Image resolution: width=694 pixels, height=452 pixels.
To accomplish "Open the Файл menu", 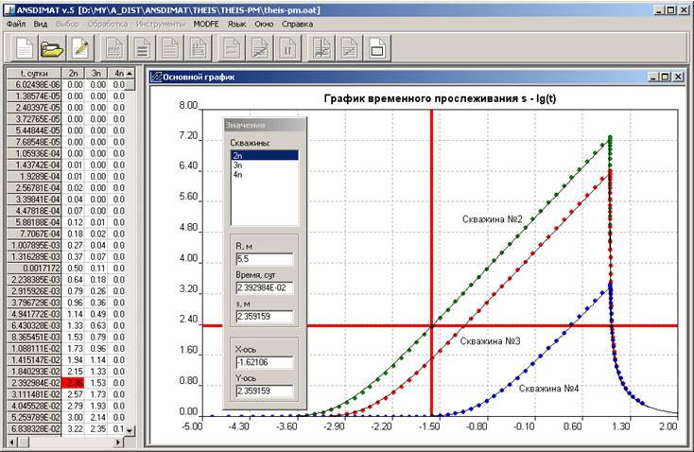I will [x=15, y=22].
